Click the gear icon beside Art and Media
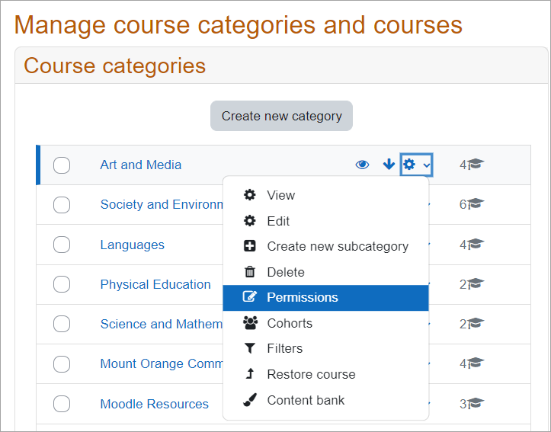551x432 pixels. point(409,165)
